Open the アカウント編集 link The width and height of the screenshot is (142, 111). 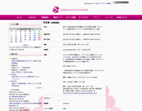[105, 3]
